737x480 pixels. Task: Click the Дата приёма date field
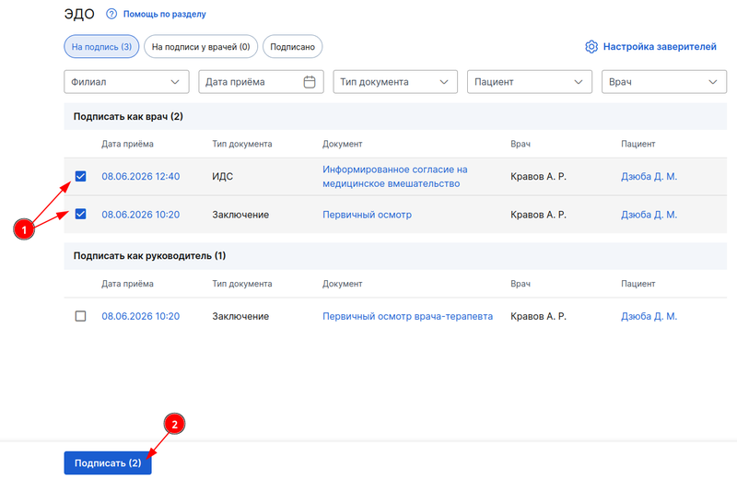[261, 82]
